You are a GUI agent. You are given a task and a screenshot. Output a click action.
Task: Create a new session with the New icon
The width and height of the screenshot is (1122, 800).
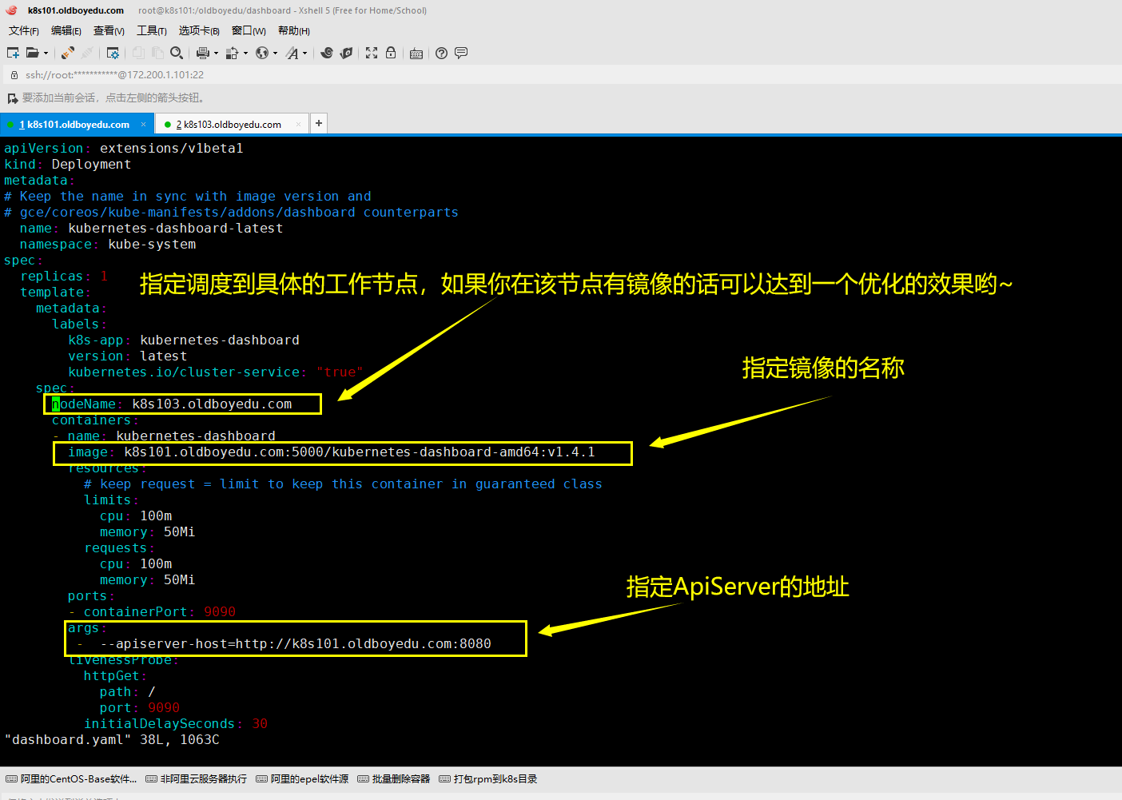(x=12, y=53)
